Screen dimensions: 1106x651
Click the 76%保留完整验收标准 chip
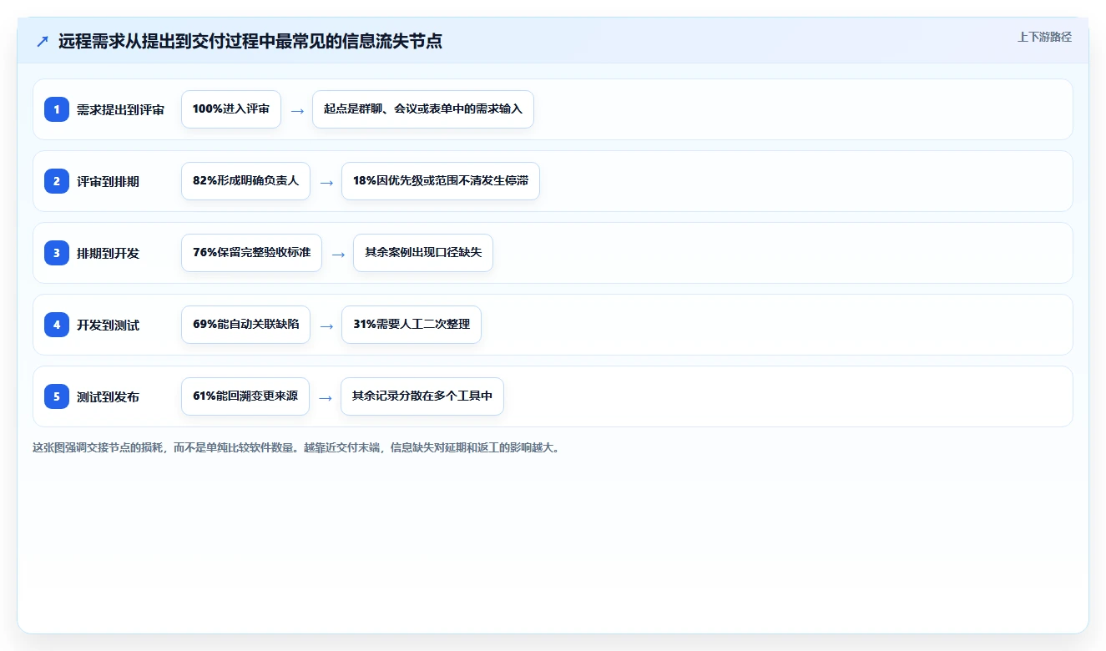(x=251, y=253)
